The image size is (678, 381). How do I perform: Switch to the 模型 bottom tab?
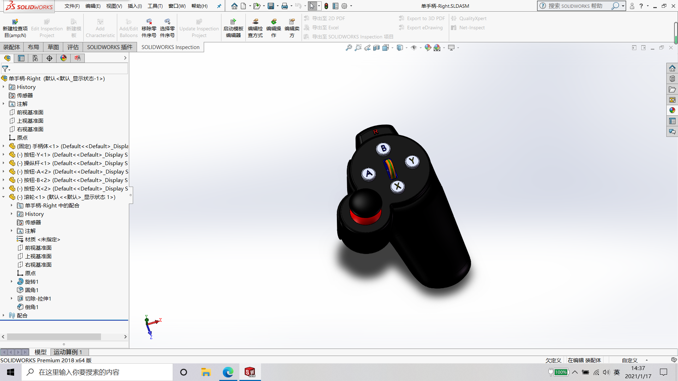(x=40, y=352)
